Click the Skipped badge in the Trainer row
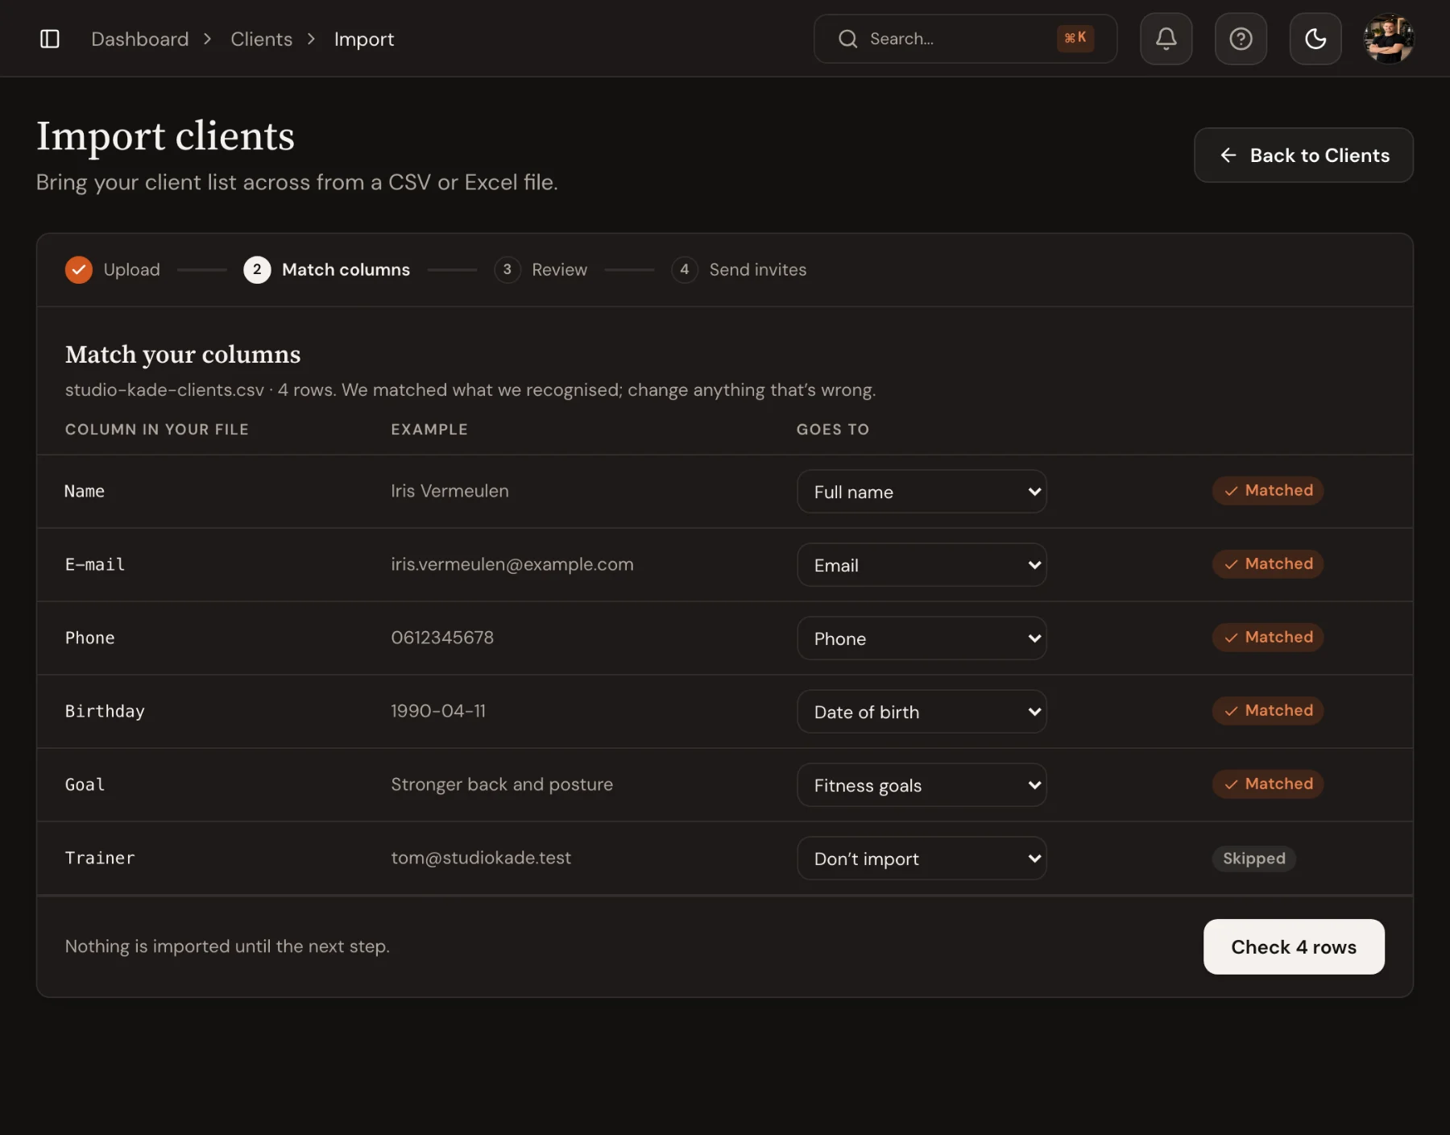The height and width of the screenshot is (1135, 1450). 1254,859
